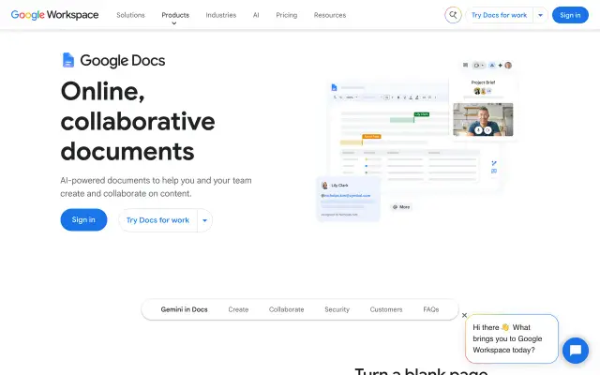
Task: Click header Try Docs for work button
Action: tap(499, 15)
